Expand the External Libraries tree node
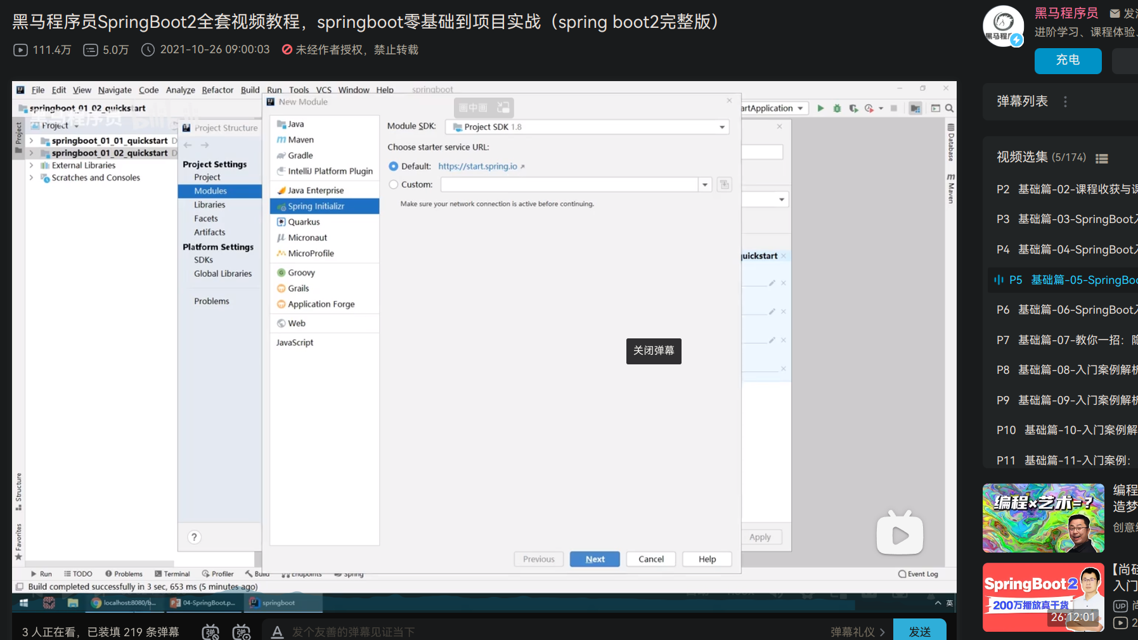Viewport: 1138px width, 640px height. click(x=31, y=165)
